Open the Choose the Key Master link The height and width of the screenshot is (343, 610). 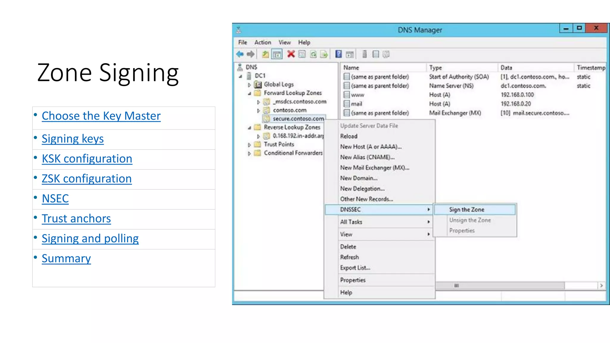[101, 116]
